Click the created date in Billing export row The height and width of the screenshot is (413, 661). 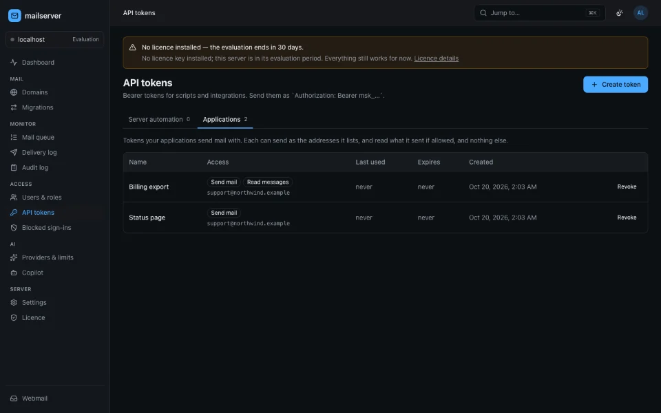click(x=503, y=187)
